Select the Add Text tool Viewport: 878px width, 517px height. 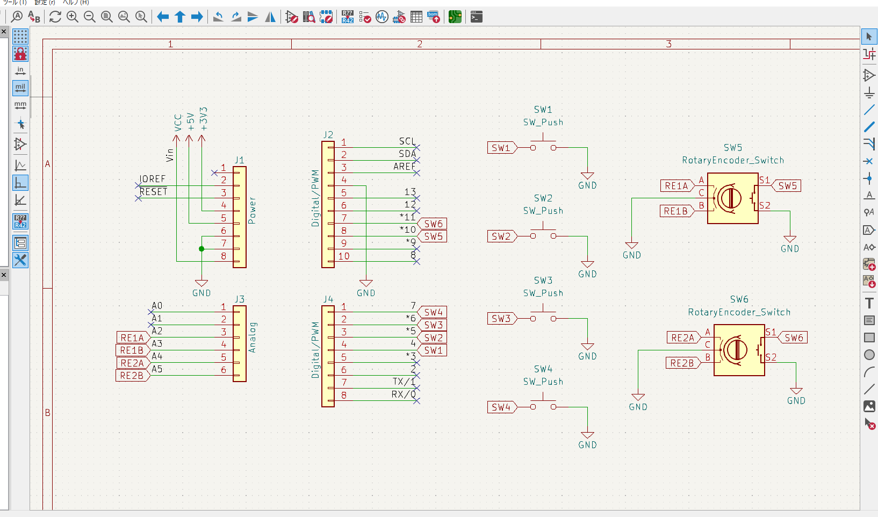coord(869,303)
